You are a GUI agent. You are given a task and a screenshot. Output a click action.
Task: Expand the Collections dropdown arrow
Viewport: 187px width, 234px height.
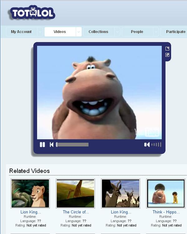coord(117,32)
